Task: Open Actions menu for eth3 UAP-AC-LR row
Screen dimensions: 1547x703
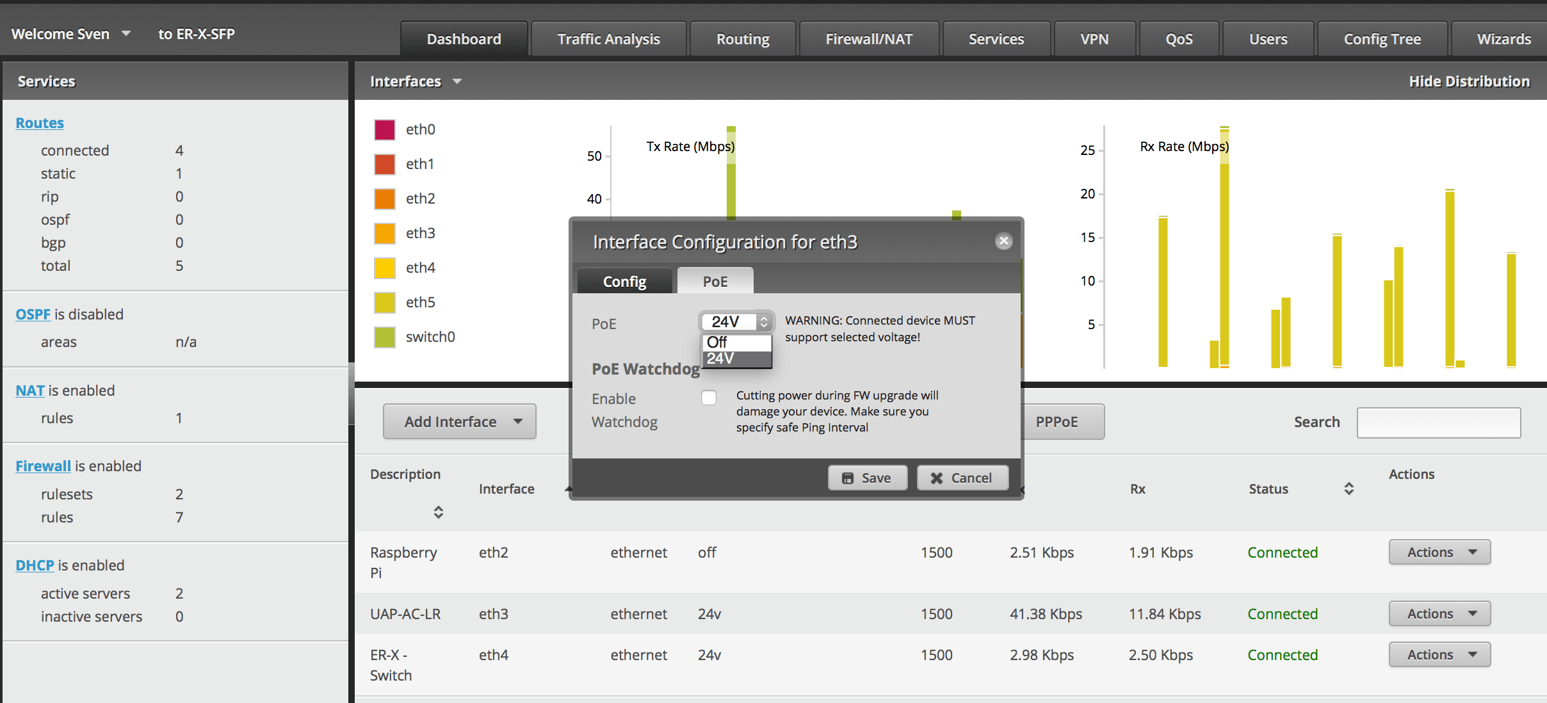Action: [1439, 613]
